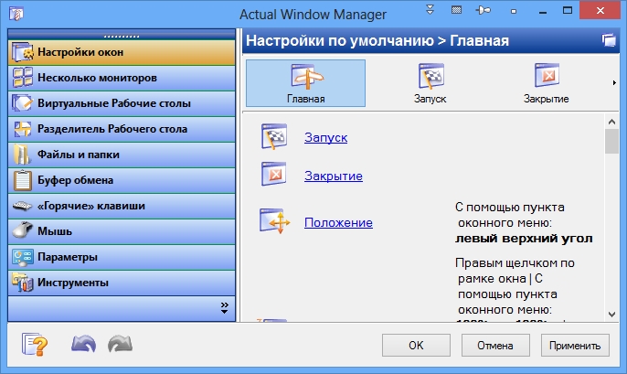Expand the sidebar's double-chevron overflow
This screenshot has width=627, height=374.
tap(224, 307)
